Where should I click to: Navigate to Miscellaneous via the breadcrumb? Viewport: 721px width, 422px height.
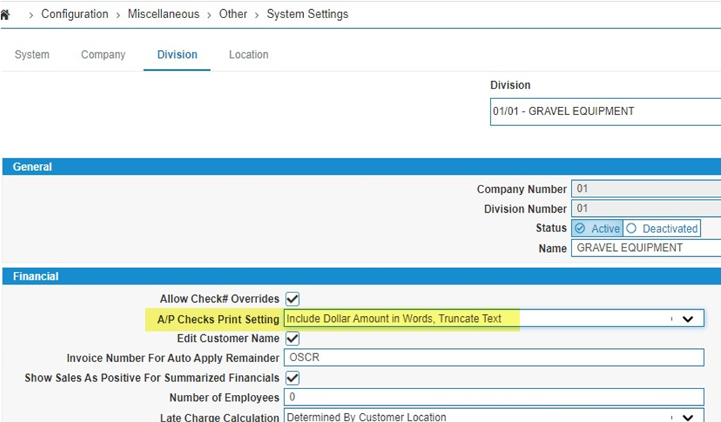pos(163,13)
